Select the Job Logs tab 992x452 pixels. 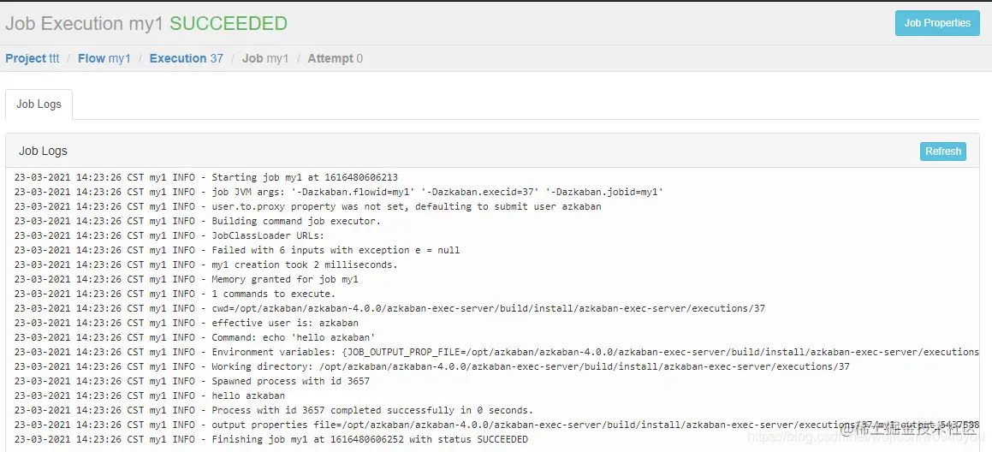click(39, 104)
